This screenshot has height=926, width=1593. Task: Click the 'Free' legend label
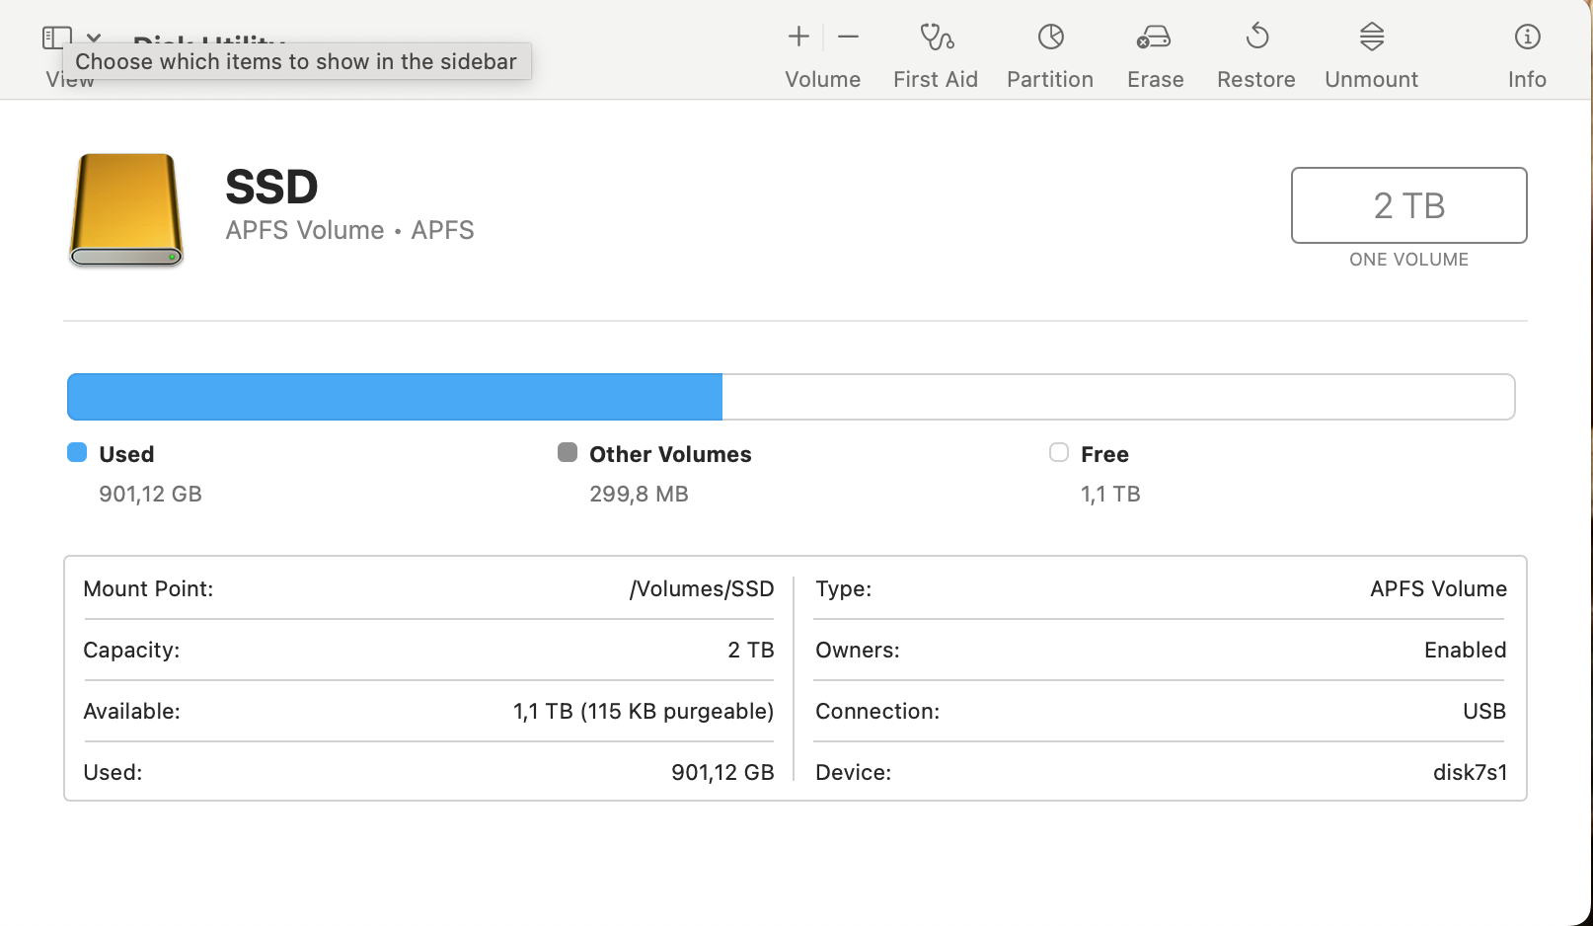(x=1104, y=454)
